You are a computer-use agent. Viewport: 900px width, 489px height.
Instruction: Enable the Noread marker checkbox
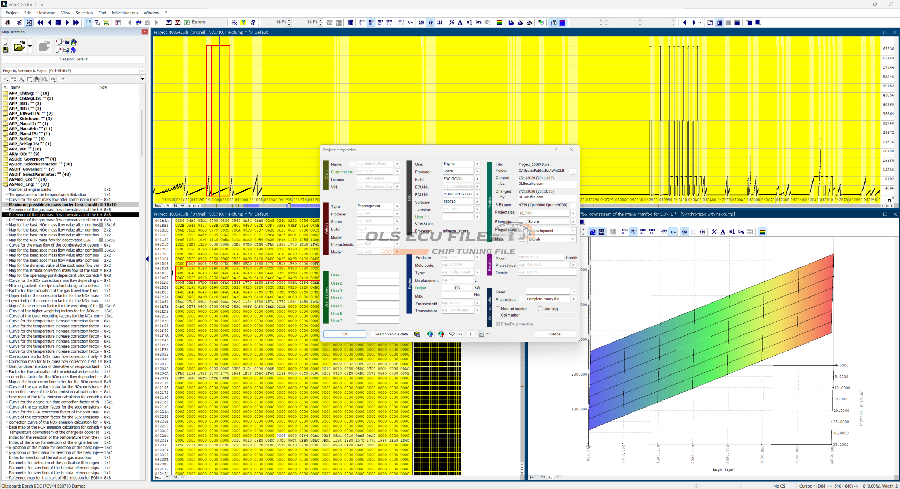(x=498, y=309)
